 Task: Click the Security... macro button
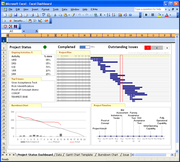coord(19,21)
